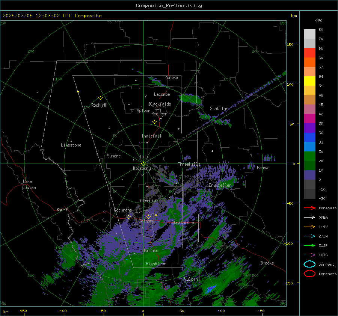
Task: Click the red forecast arrow legend icon
Action: [309, 208]
